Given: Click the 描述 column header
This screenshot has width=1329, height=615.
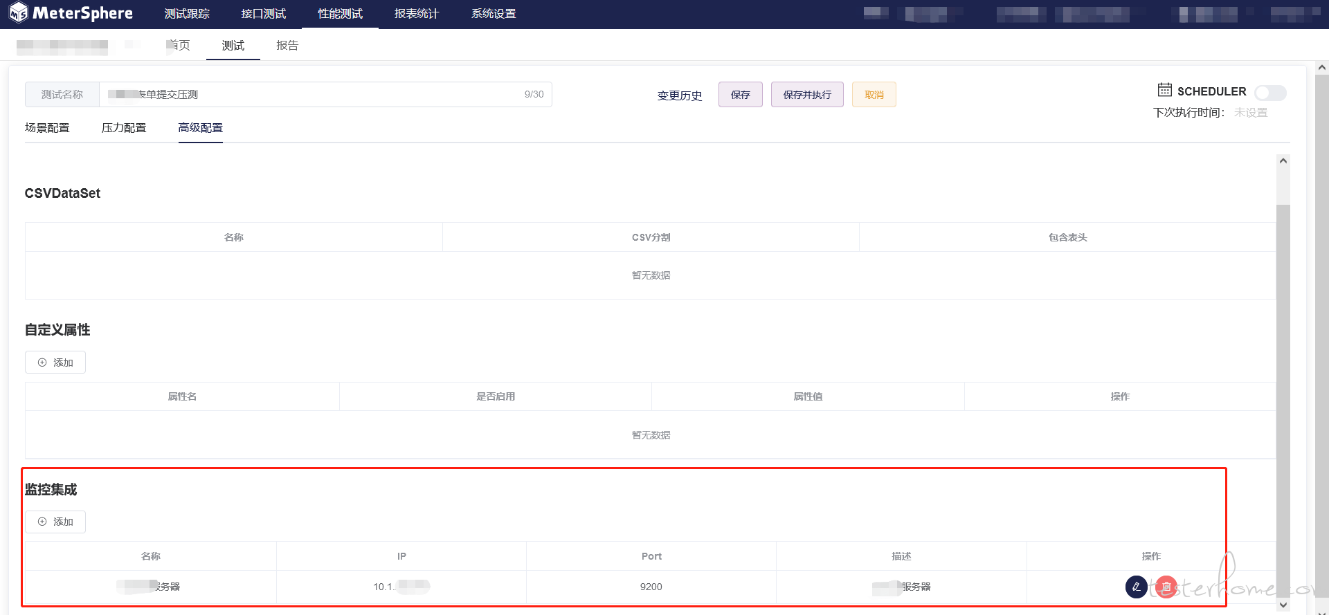Looking at the screenshot, I should (901, 556).
